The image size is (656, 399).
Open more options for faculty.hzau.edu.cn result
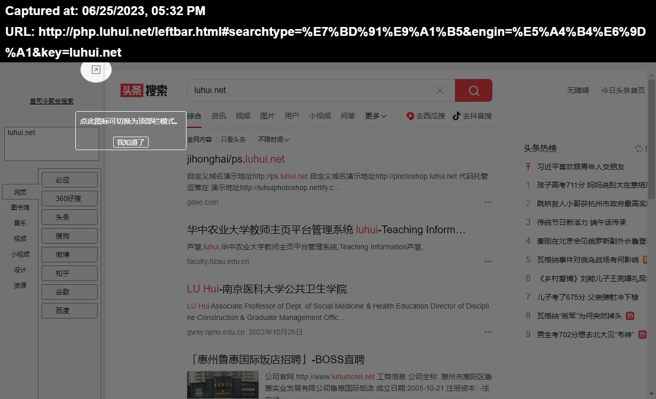(x=488, y=261)
